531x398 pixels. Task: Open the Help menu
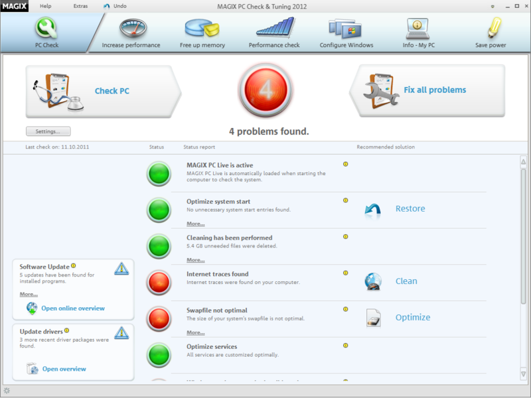coord(45,6)
